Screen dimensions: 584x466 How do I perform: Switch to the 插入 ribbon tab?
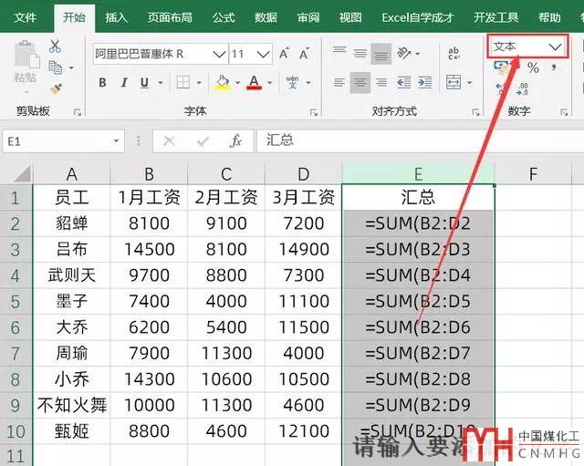point(116,17)
